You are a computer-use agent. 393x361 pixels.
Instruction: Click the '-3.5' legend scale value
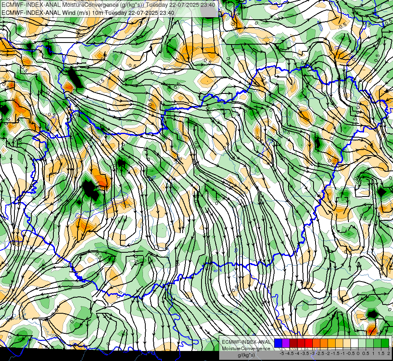pyautogui.click(x=305, y=353)
